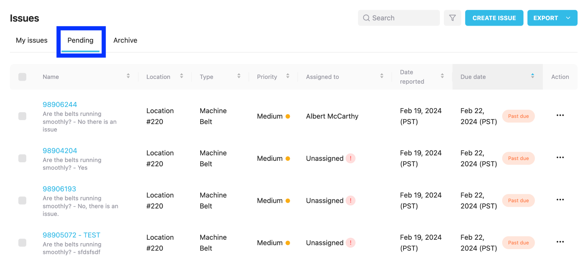This screenshot has width=585, height=266.
Task: Click the Action column header
Action: coord(560,77)
